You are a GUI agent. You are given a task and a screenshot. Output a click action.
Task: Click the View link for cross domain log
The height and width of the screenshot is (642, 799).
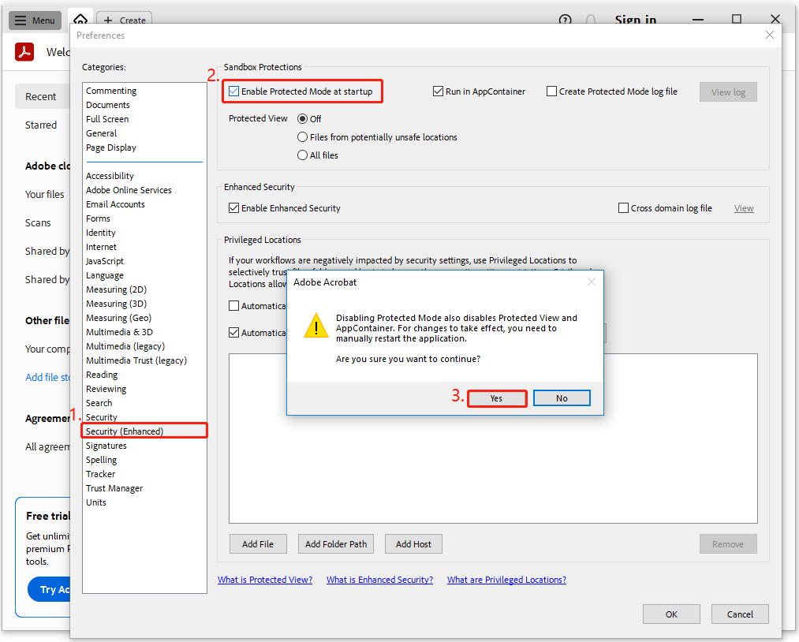[x=744, y=208]
